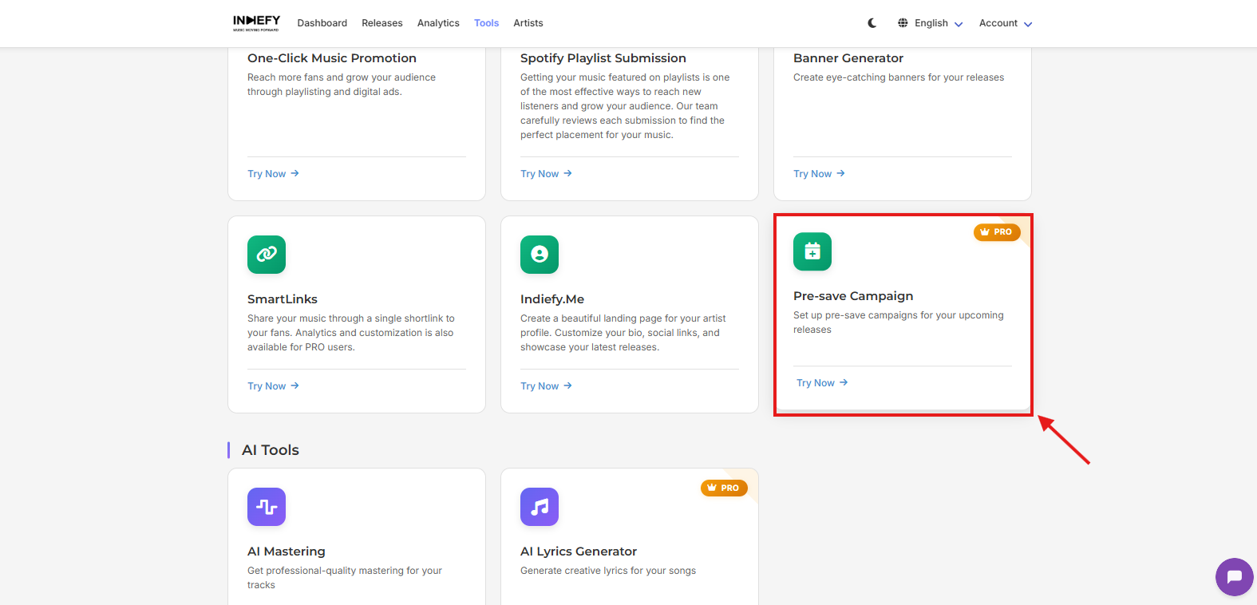Click the SmartLinks chain icon
Screen dimensions: 1257x605
267,255
